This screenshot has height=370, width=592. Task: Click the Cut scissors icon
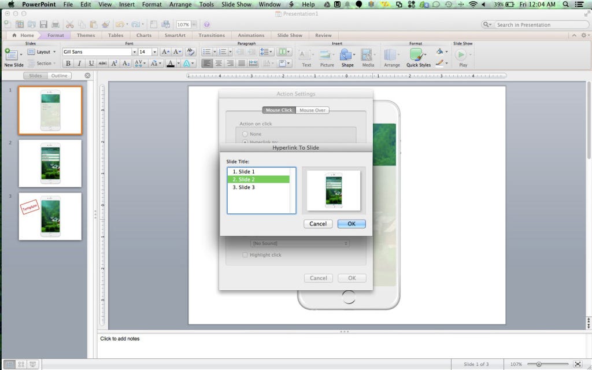tap(69, 24)
